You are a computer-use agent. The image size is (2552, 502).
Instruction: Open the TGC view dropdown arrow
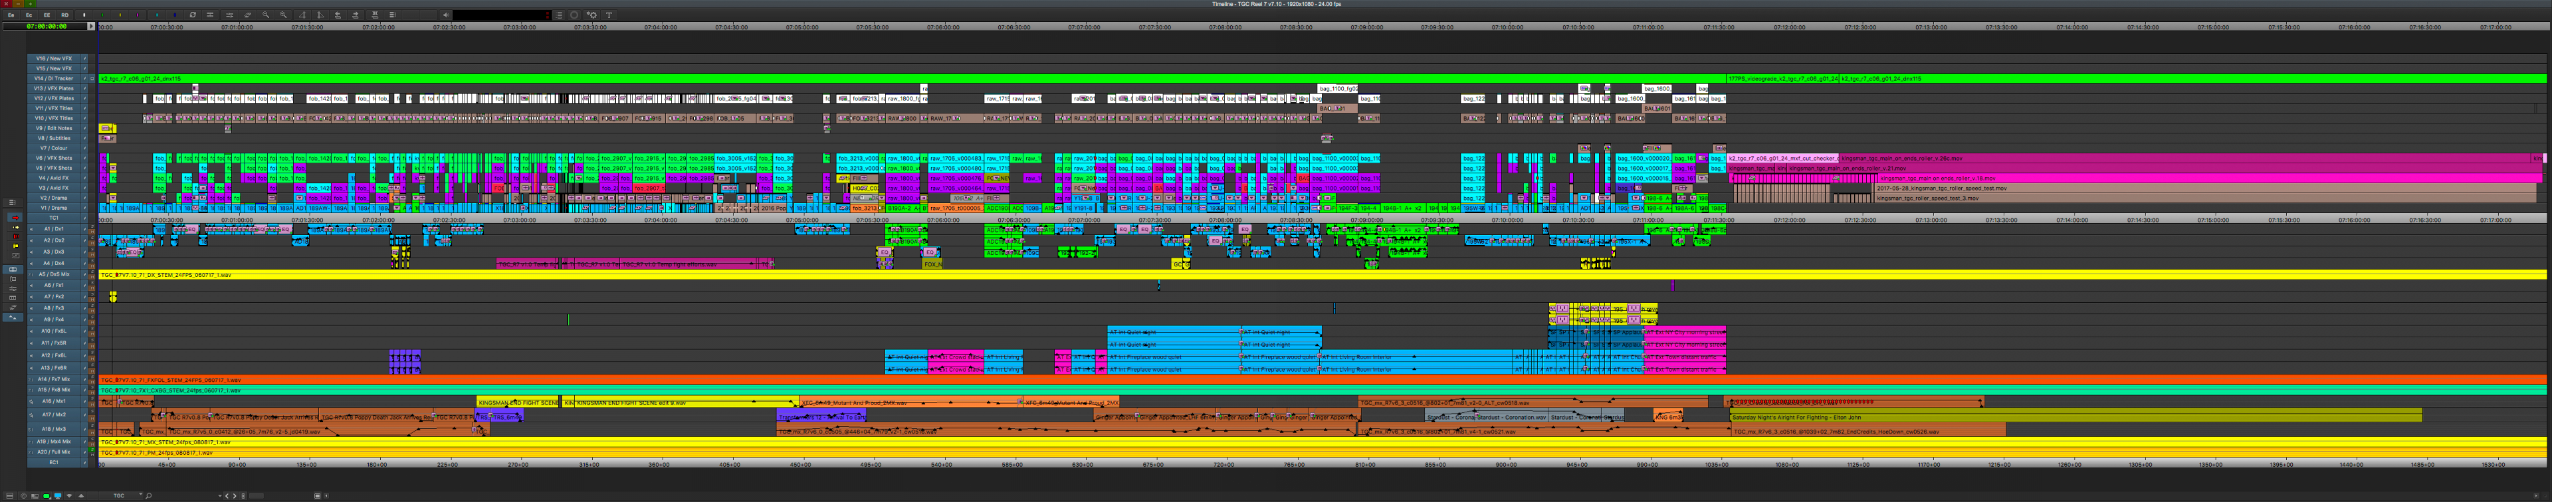(x=141, y=494)
